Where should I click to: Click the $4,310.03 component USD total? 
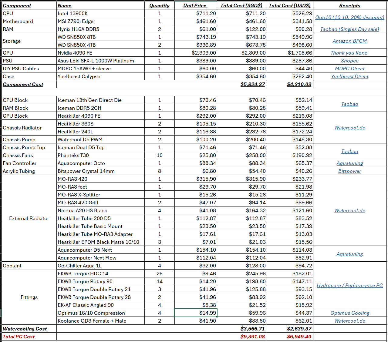tap(290, 84)
